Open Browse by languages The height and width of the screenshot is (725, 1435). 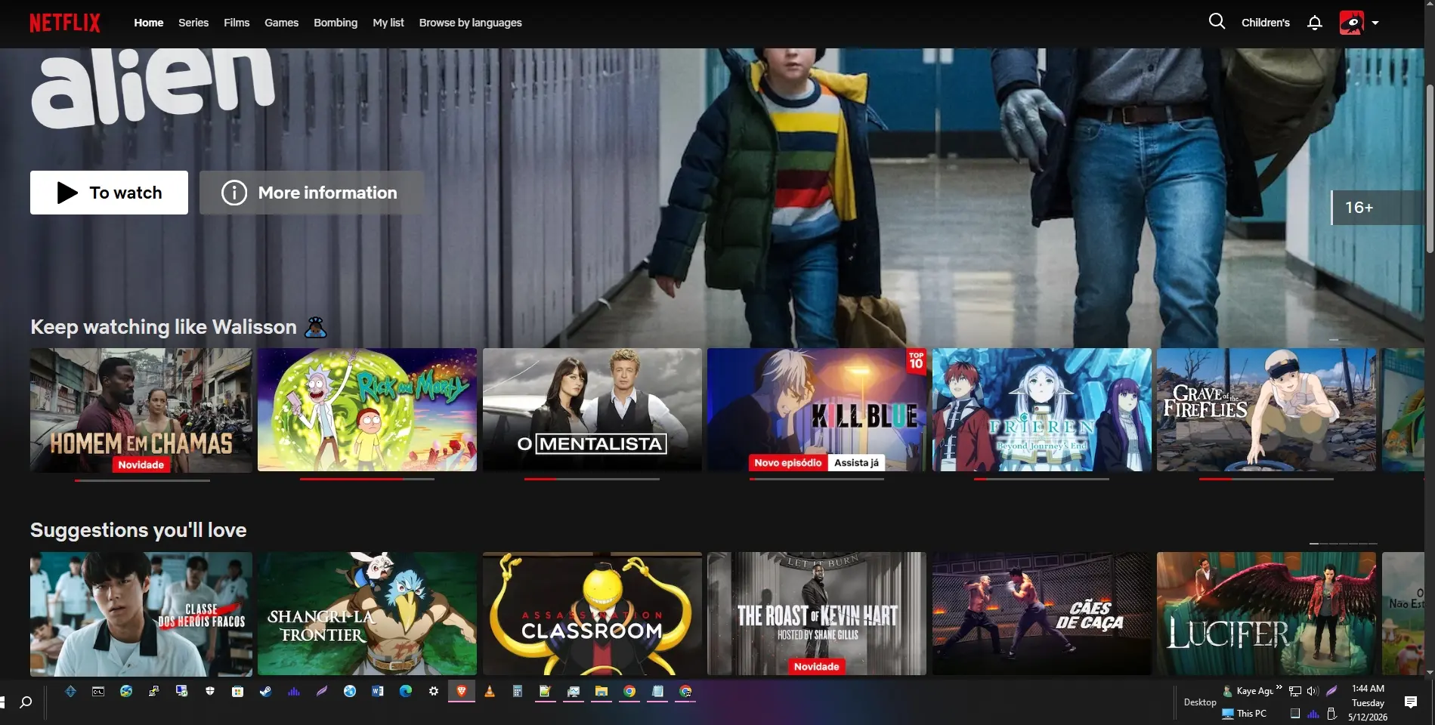point(471,23)
